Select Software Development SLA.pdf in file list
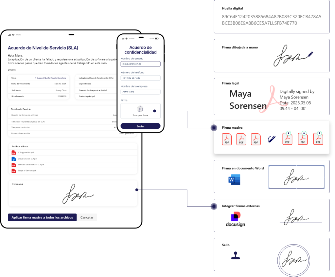 click(x=31, y=165)
